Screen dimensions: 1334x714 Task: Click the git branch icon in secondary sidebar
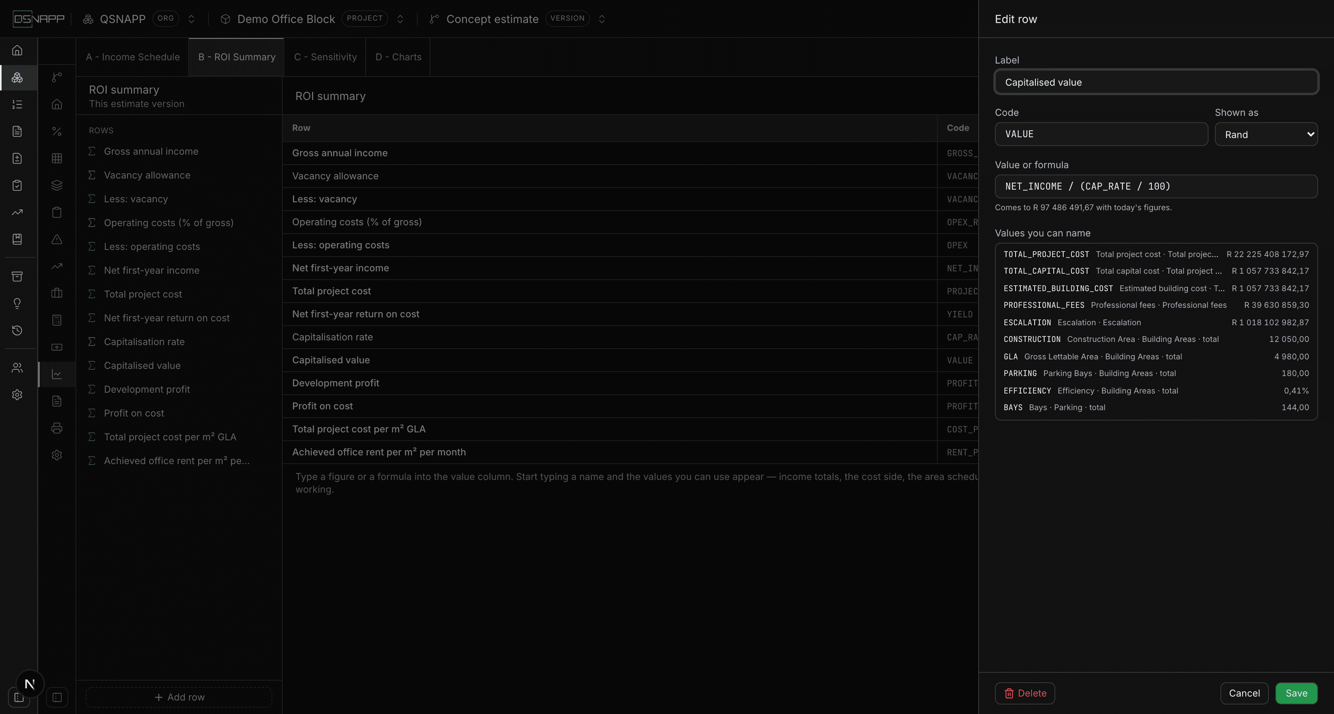(57, 78)
